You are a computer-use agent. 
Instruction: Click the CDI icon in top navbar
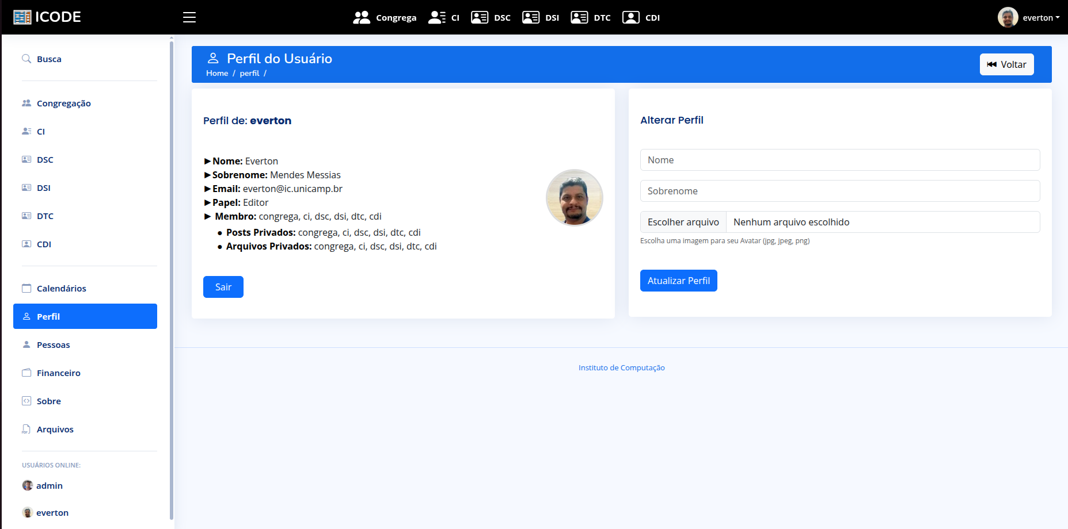point(631,17)
